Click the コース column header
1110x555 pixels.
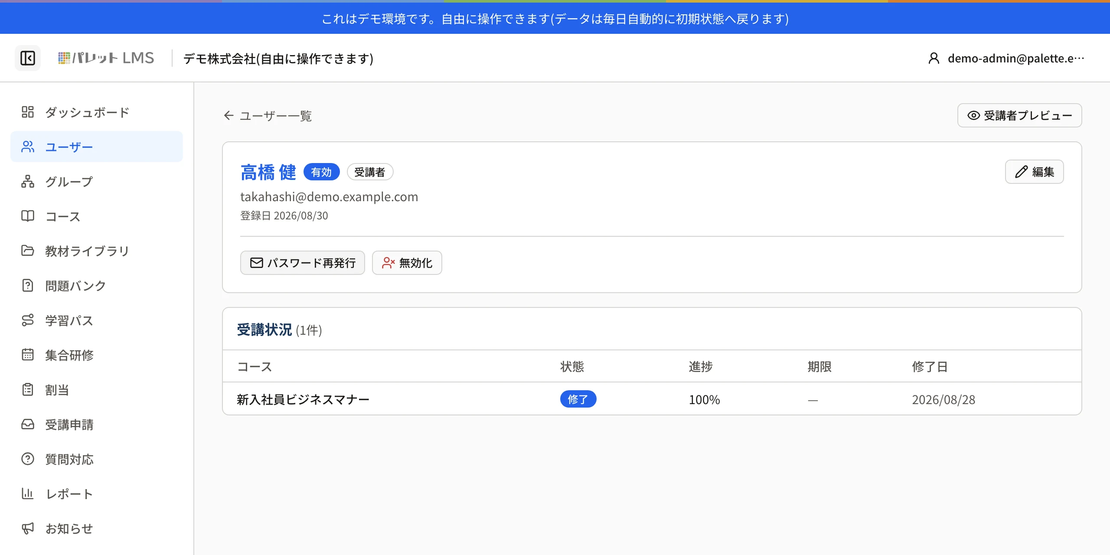click(255, 366)
